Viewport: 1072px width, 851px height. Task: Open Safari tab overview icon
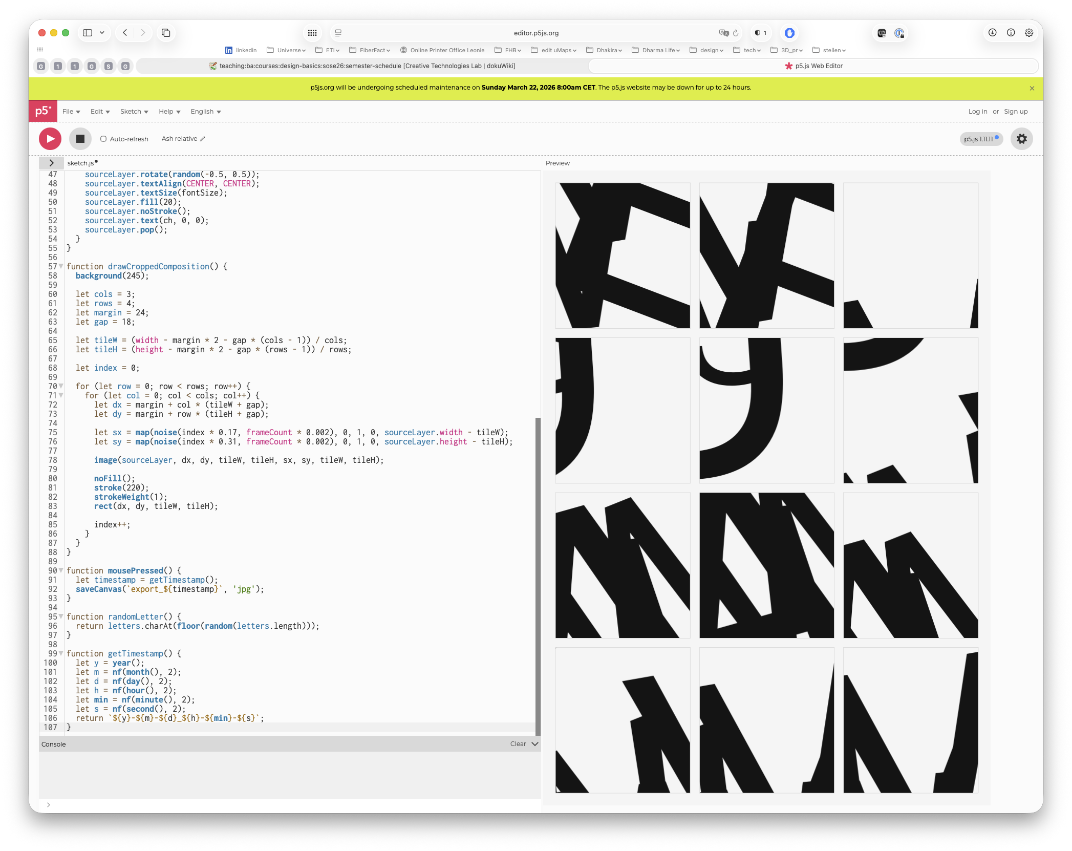tap(166, 33)
